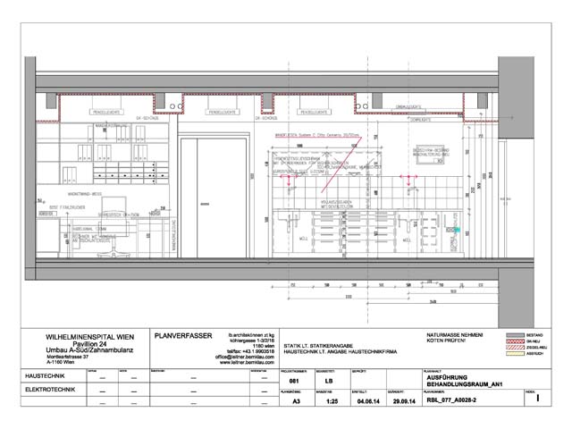Open the office@leitner.bomklau.com email link

(x=245, y=357)
